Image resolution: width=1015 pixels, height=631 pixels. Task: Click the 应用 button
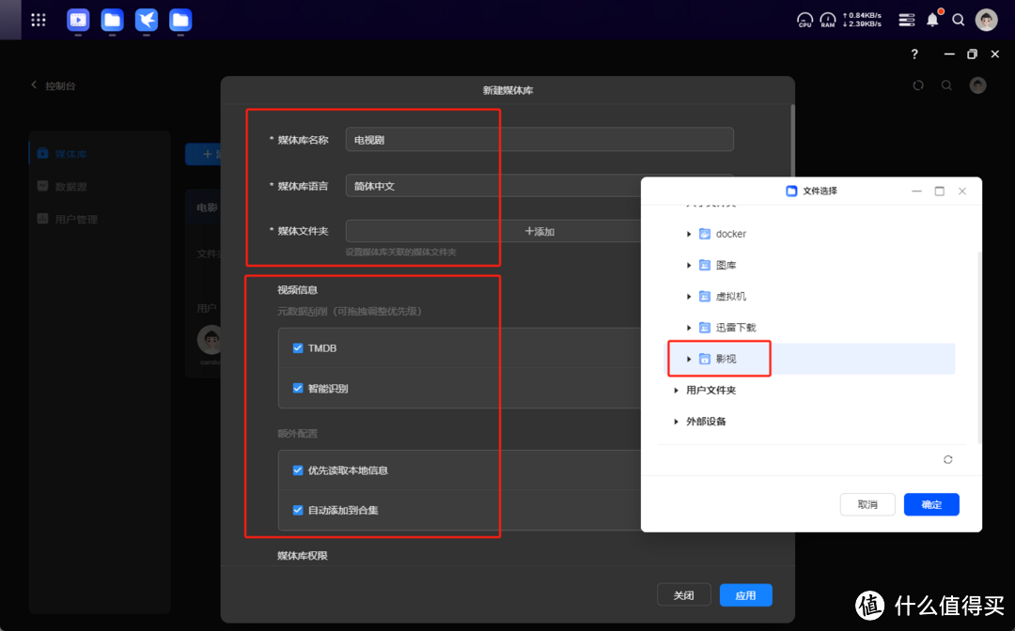pyautogui.click(x=745, y=595)
